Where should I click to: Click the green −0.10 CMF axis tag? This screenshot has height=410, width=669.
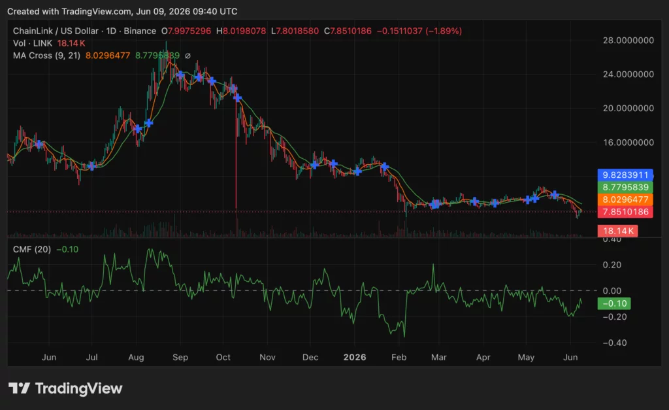point(614,303)
